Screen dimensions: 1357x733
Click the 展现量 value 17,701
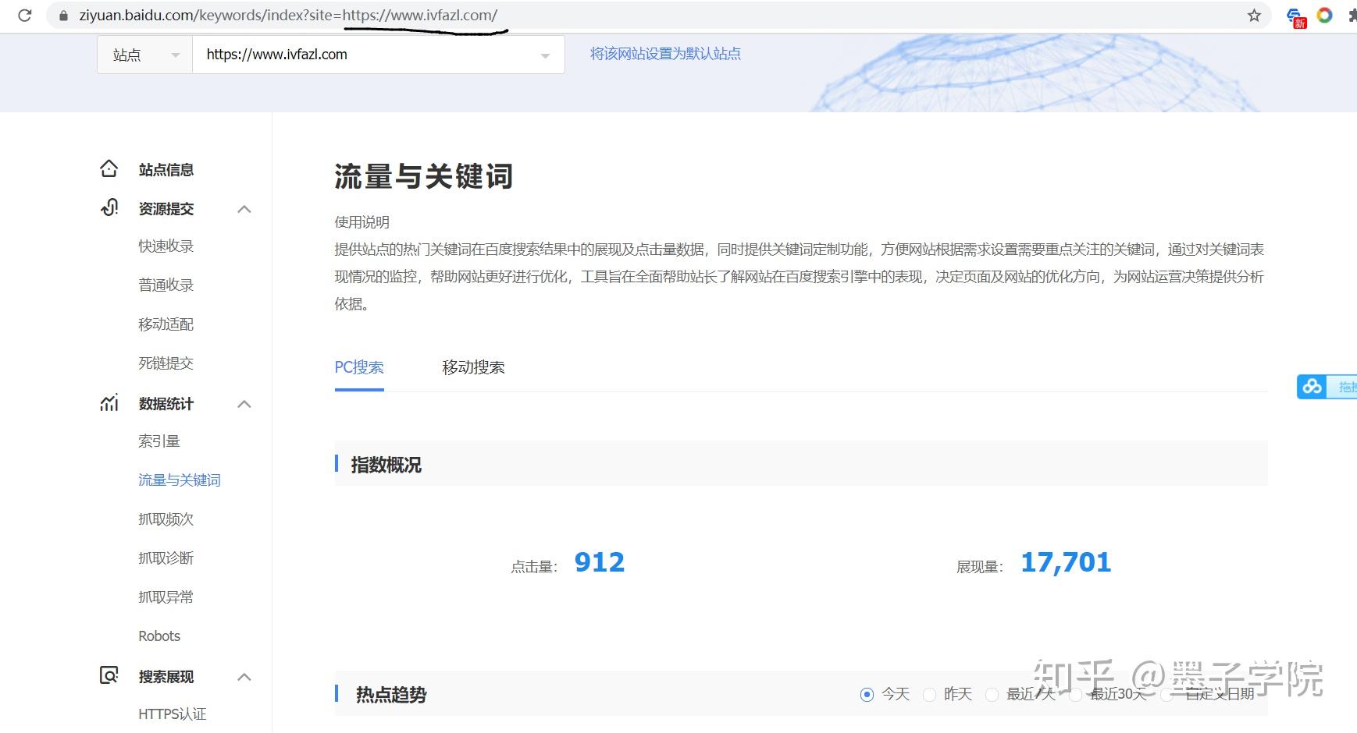click(1066, 562)
